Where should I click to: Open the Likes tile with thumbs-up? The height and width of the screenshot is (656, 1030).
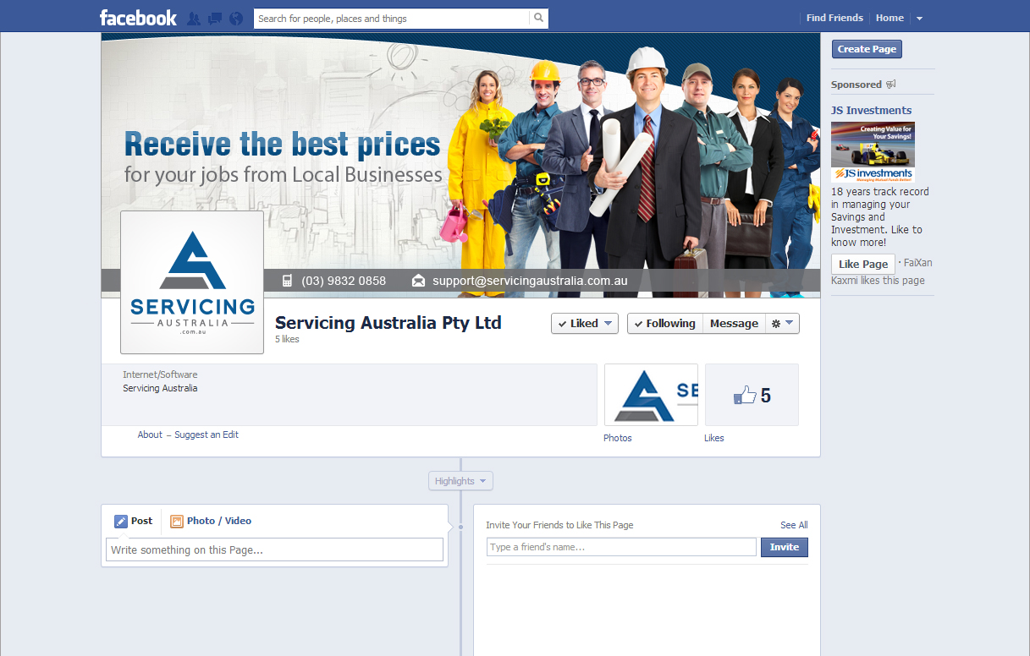click(x=752, y=395)
